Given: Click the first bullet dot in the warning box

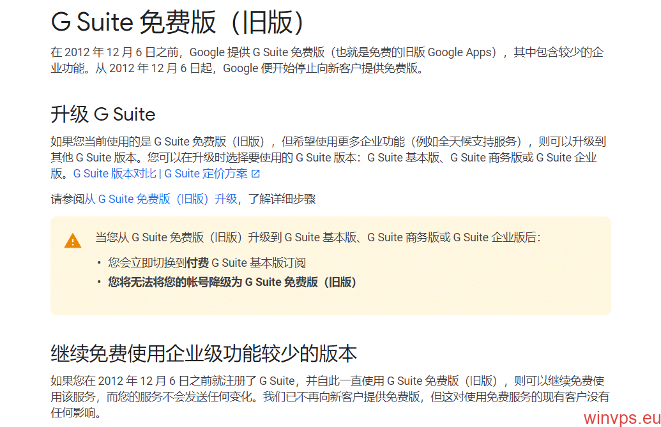Looking at the screenshot, I should click(x=99, y=263).
